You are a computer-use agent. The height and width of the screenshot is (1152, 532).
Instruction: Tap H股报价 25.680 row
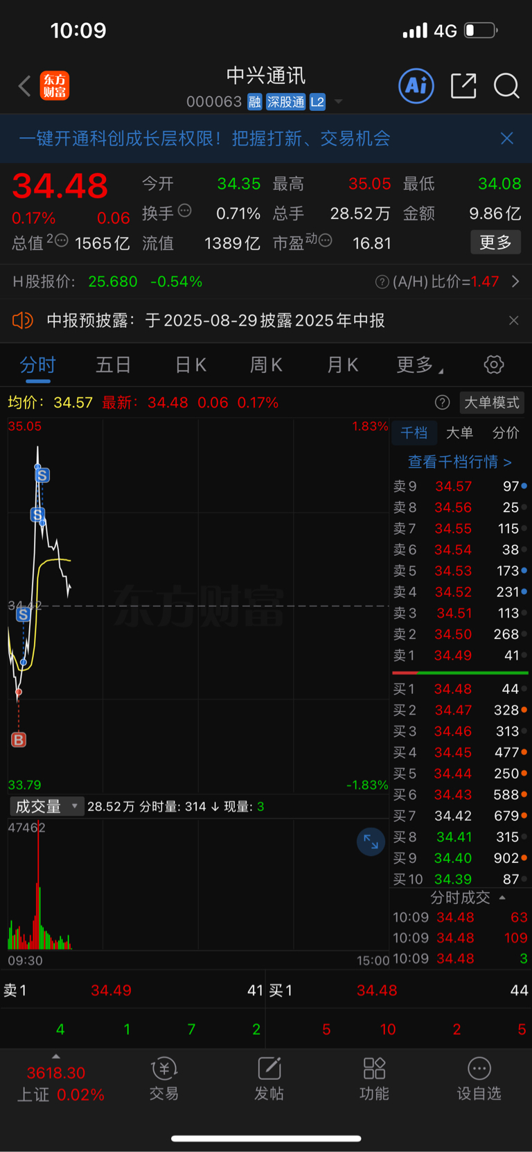[266, 281]
